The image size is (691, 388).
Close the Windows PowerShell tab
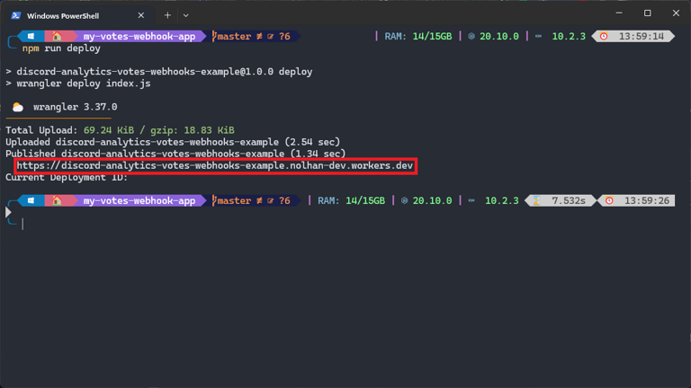(x=141, y=15)
